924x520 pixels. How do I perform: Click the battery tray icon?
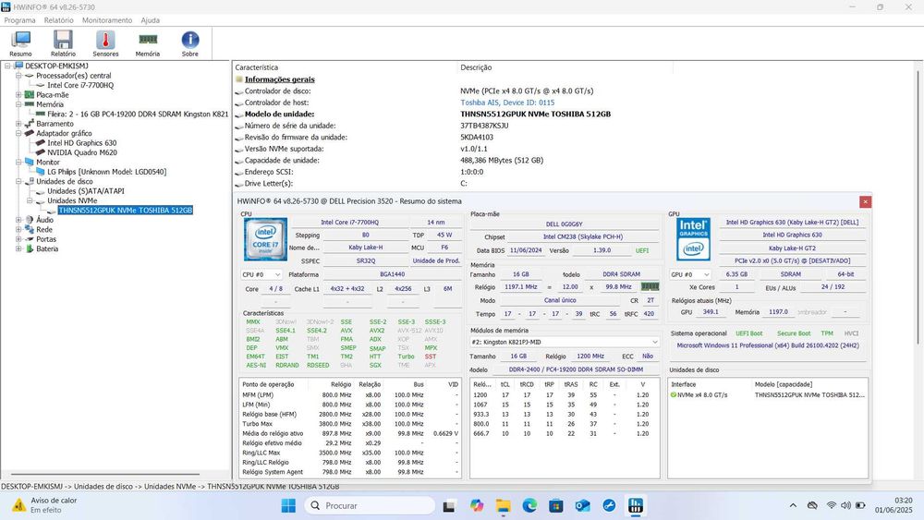click(x=860, y=505)
